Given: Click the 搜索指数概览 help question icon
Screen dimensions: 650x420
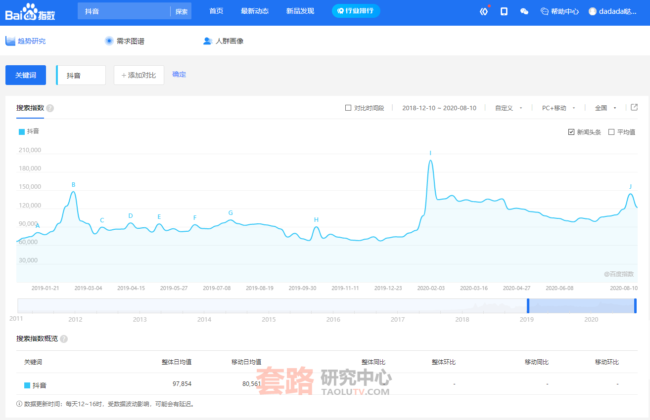Looking at the screenshot, I should point(64,339).
